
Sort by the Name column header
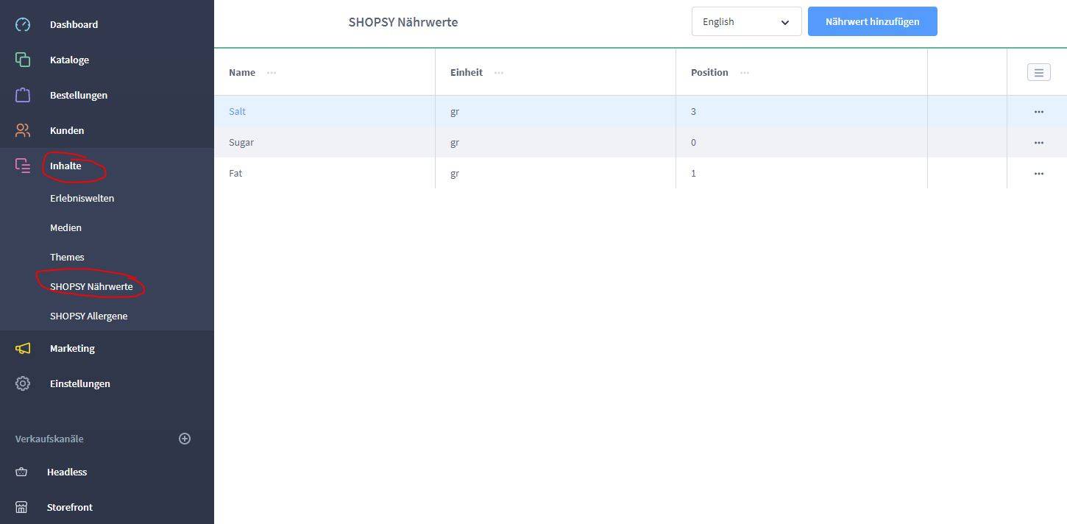[242, 72]
